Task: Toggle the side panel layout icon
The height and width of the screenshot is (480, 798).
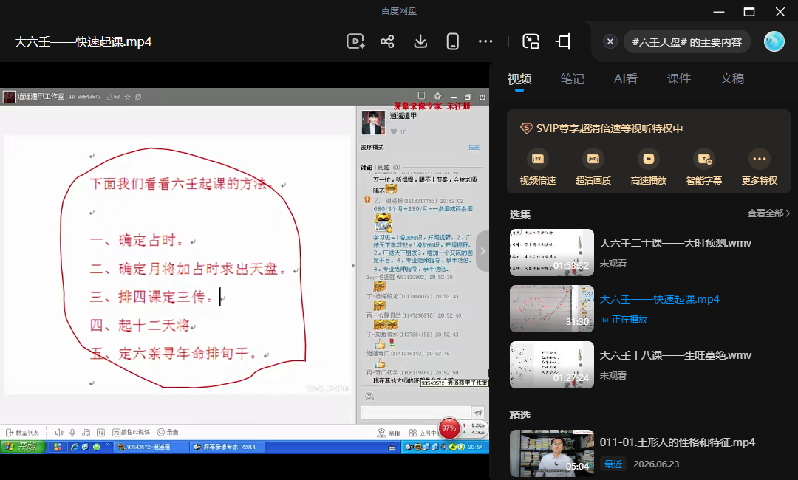Action: tap(563, 41)
